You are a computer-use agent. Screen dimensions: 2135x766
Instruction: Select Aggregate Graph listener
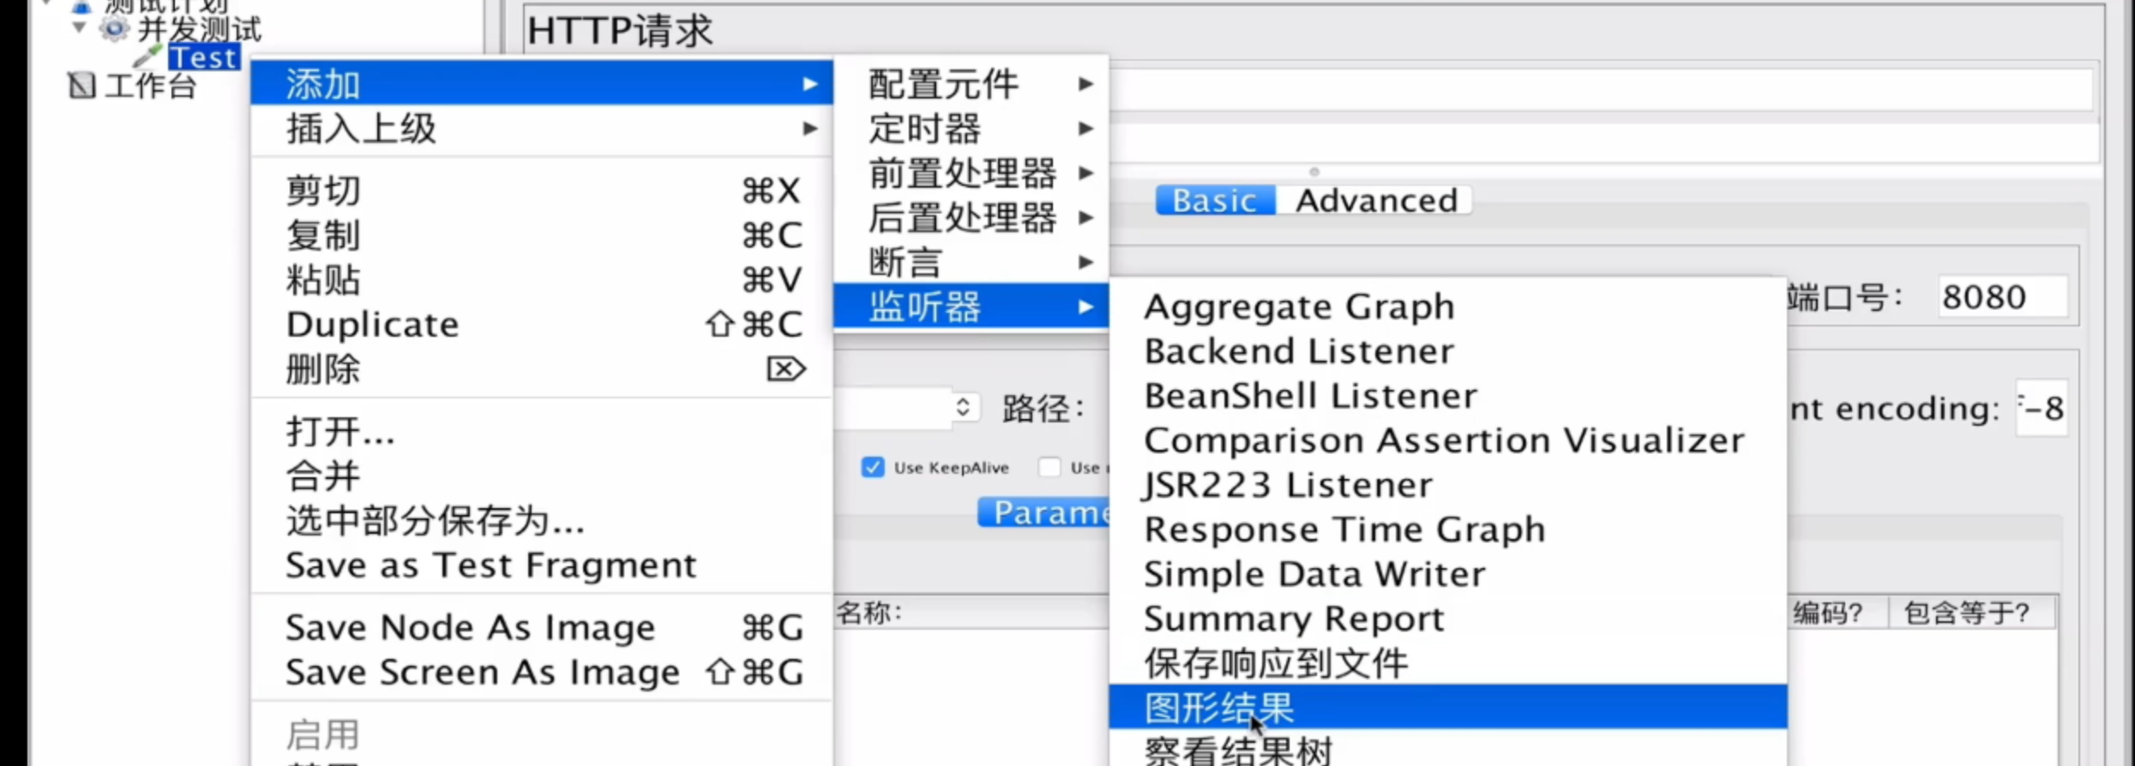(1298, 307)
